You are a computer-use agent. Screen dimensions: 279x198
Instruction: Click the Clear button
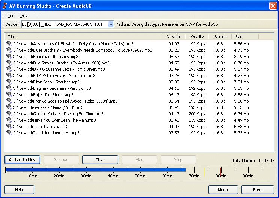(100, 160)
